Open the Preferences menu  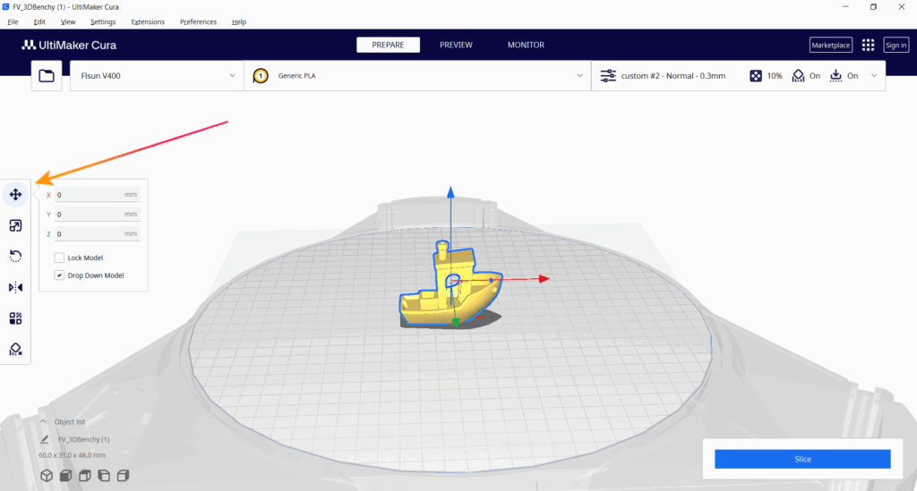pyautogui.click(x=198, y=21)
